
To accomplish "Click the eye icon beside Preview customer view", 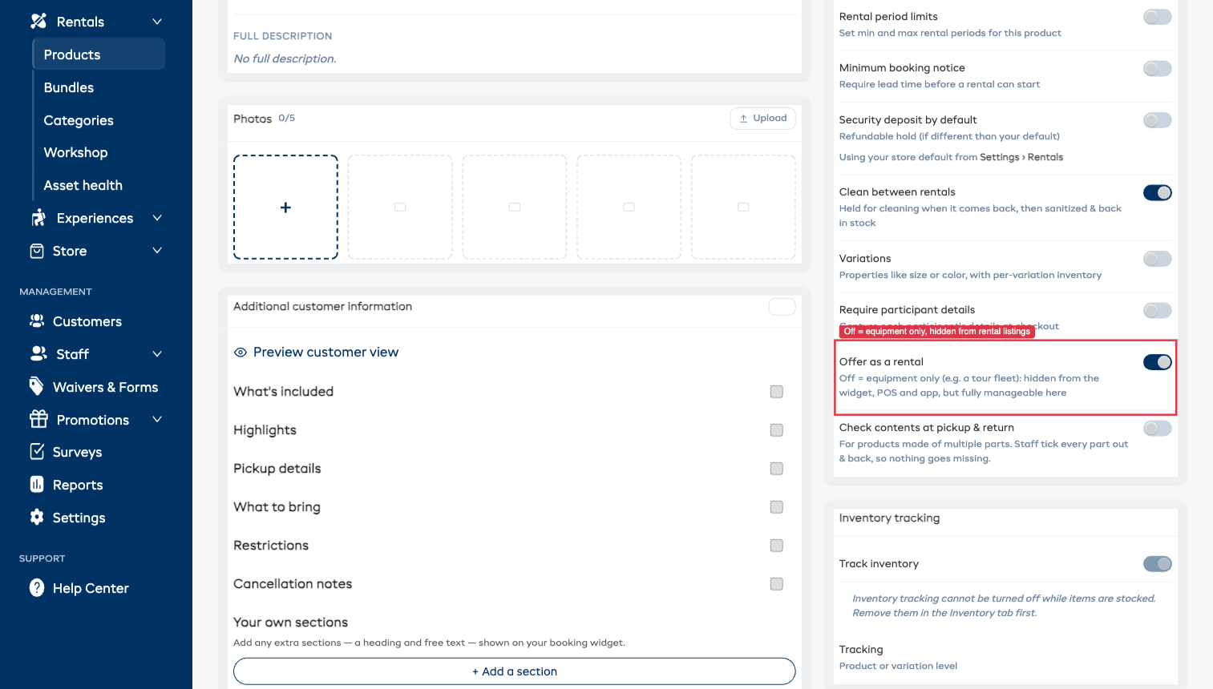I will tap(240, 353).
